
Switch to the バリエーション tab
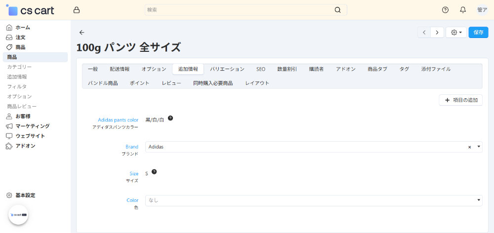227,69
